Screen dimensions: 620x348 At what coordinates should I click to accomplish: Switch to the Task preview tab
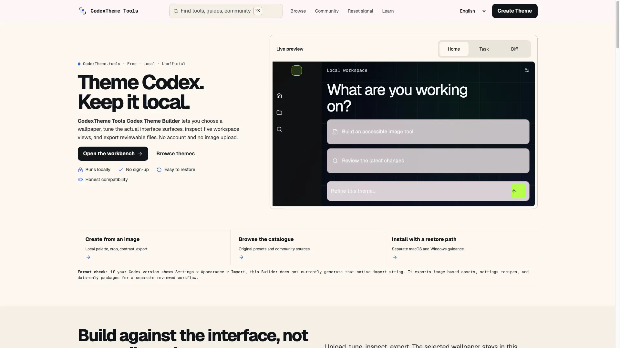pos(484,49)
